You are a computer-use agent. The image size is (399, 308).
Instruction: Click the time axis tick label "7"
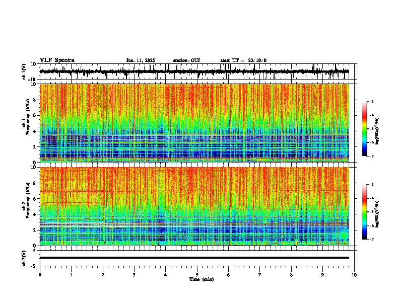point(260,275)
